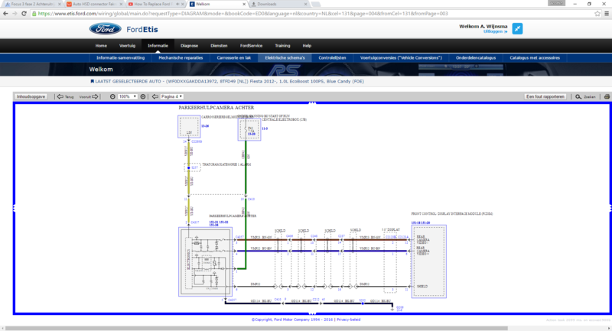Viewport: 612px width, 331px height.
Task: Print the diagram using the printer icon
Action: pyautogui.click(x=607, y=97)
